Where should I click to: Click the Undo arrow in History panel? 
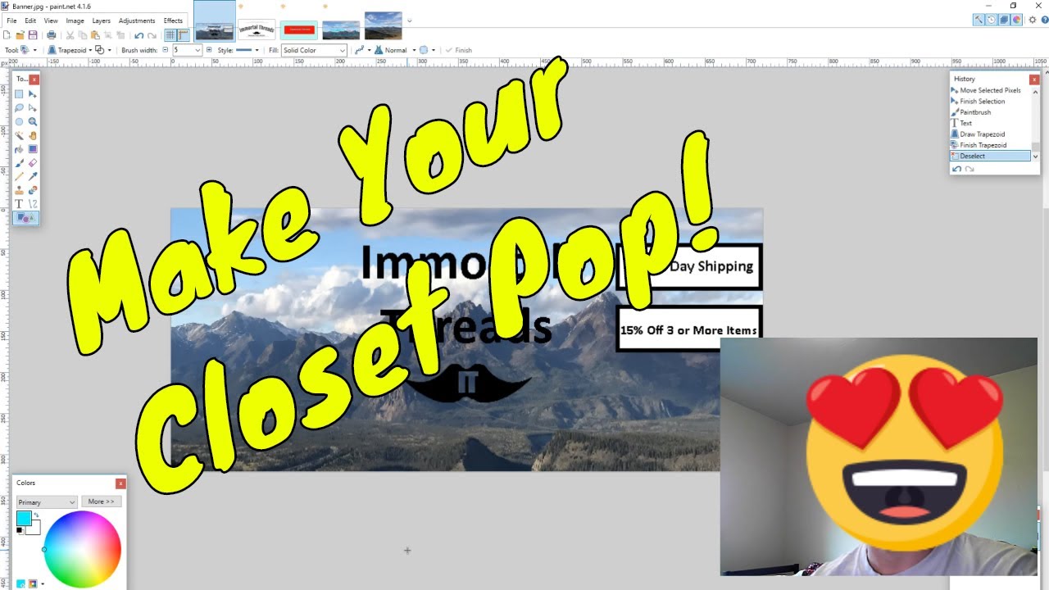956,169
